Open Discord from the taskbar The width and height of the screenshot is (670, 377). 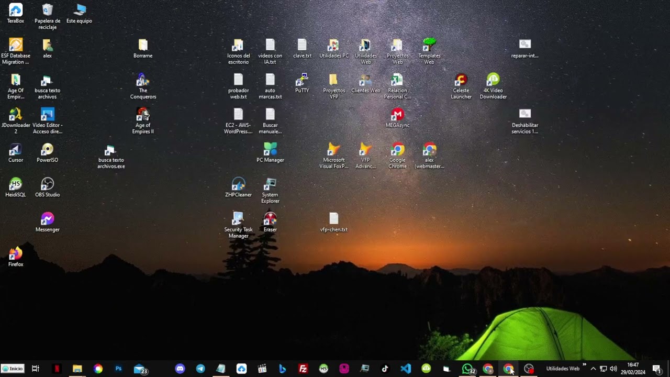[x=180, y=369]
